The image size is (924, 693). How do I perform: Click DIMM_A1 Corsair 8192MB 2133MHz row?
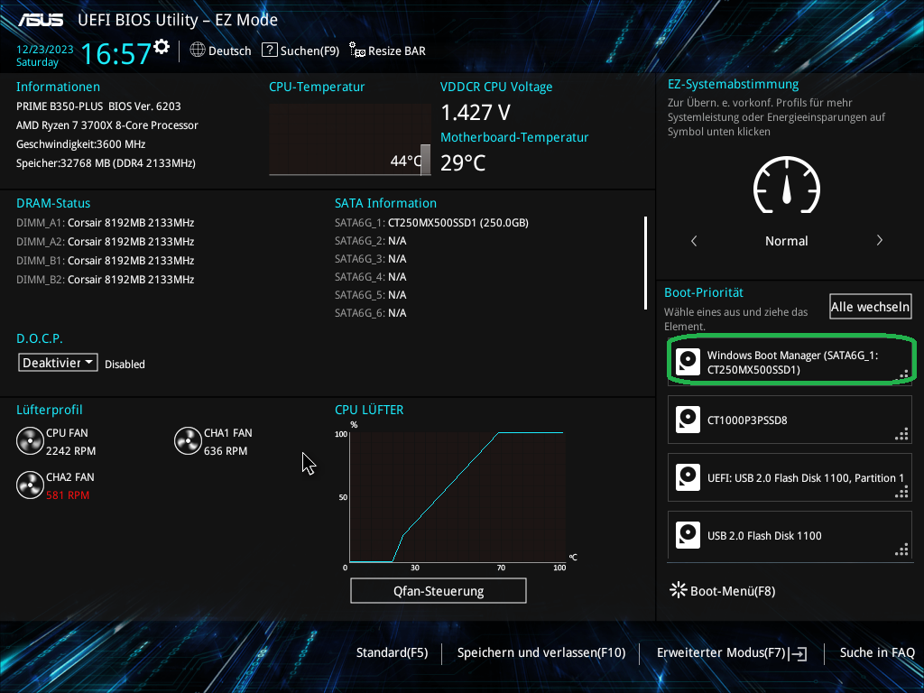pos(106,223)
